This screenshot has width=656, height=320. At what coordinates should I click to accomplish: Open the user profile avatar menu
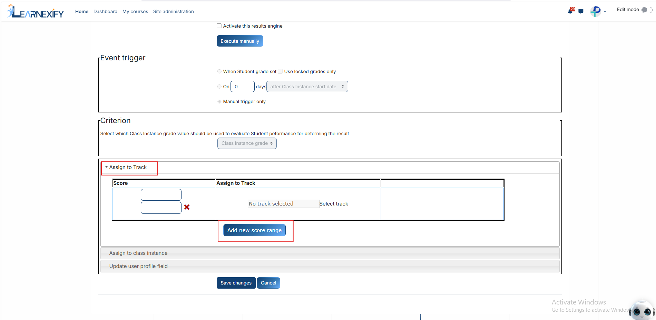596,11
